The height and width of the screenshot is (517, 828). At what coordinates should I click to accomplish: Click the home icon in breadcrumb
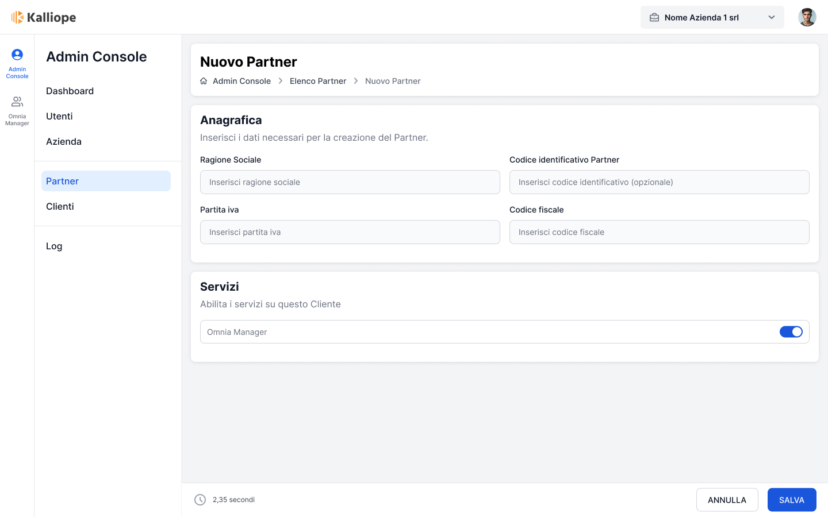click(x=204, y=81)
